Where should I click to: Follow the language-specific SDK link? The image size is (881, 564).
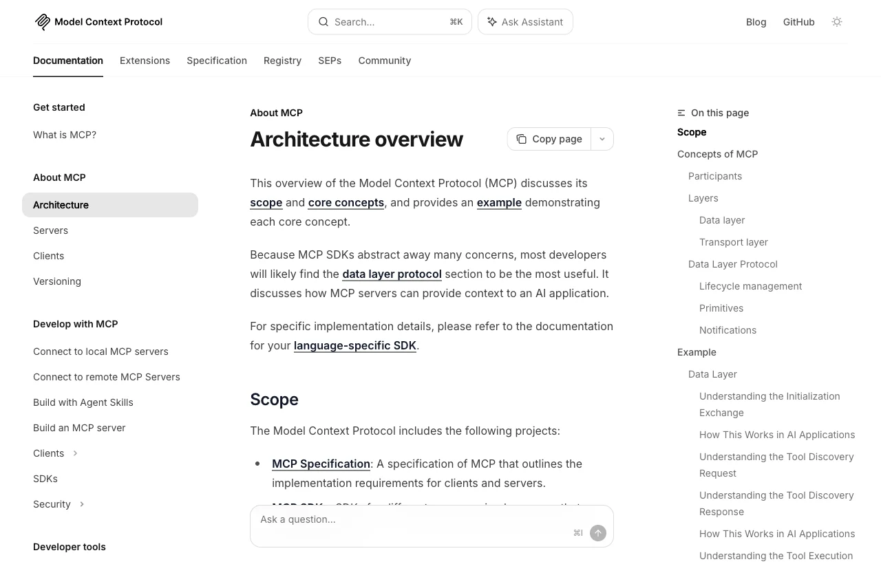tap(355, 345)
